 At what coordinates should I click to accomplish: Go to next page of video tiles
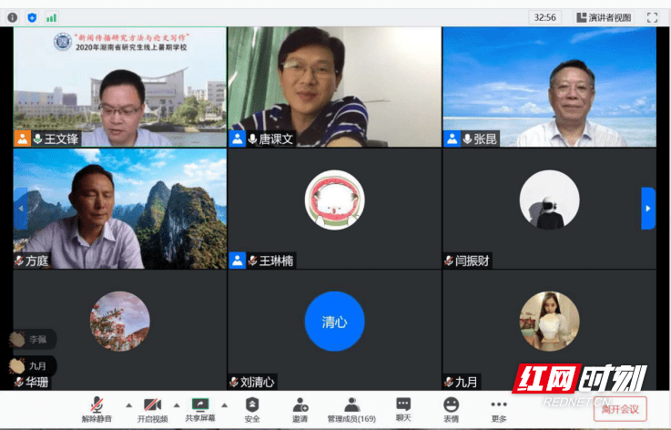pyautogui.click(x=648, y=209)
